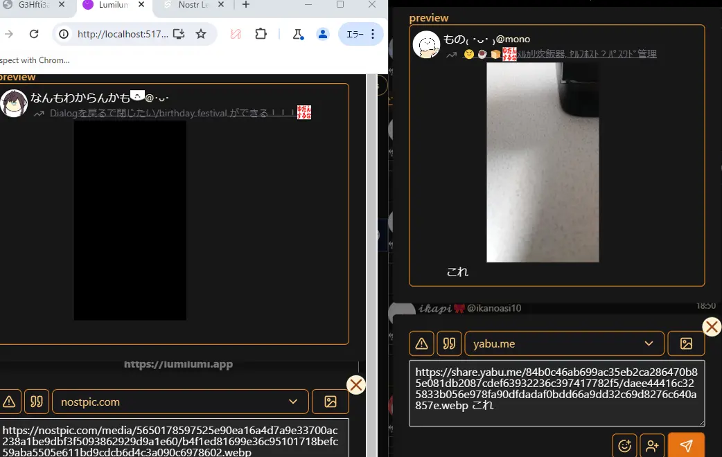Open Chrome extensions puzzle icon
Viewport: 722px width, 457px height.
[261, 34]
